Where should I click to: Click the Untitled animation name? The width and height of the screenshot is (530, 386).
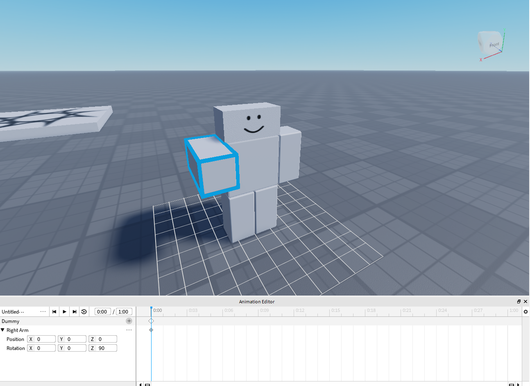13,312
